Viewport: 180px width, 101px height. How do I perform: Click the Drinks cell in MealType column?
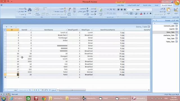click(86, 56)
